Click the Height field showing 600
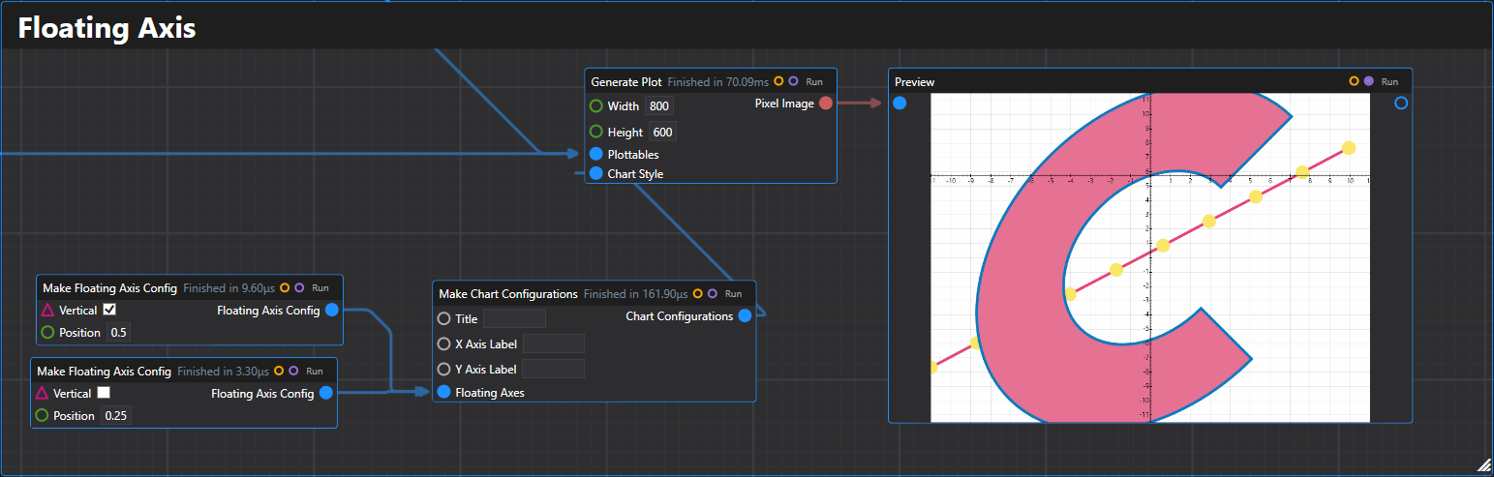Viewport: 1494px width, 477px height. (662, 133)
